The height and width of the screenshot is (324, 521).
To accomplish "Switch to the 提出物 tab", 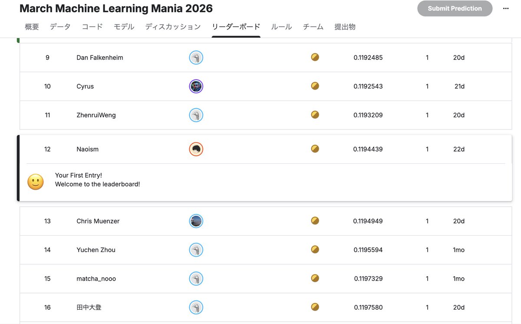I will 345,27.
